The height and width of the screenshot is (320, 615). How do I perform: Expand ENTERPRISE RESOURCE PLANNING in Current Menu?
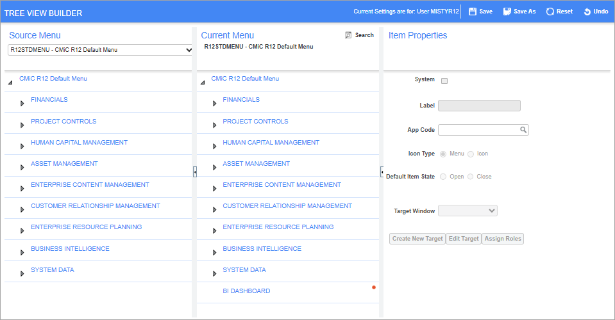pyautogui.click(x=214, y=231)
